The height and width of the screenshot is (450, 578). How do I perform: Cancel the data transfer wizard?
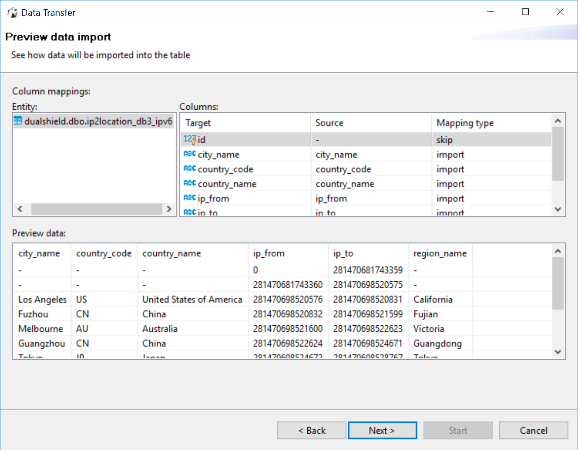click(x=533, y=431)
